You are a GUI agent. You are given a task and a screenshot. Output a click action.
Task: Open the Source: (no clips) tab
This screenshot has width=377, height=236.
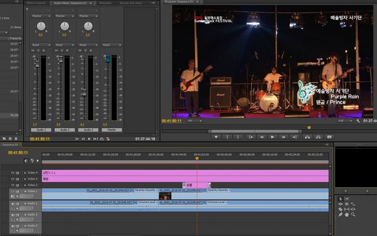[131, 3]
